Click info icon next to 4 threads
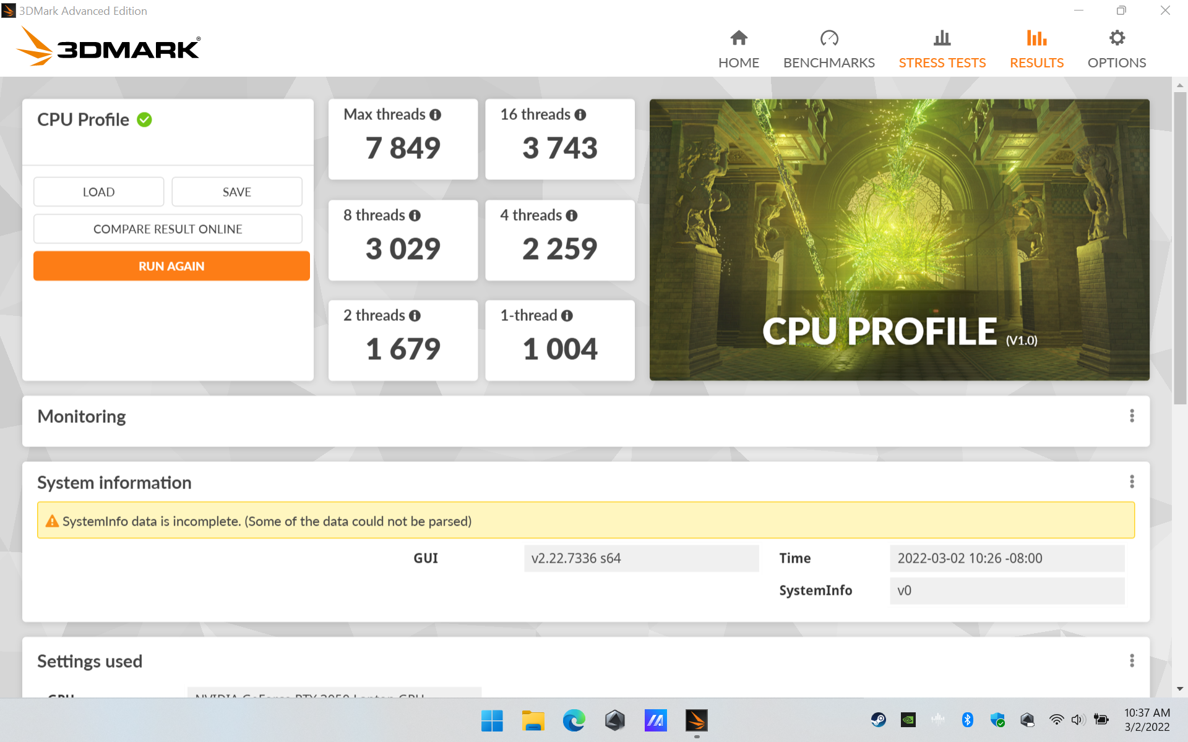1188x742 pixels. (x=571, y=215)
